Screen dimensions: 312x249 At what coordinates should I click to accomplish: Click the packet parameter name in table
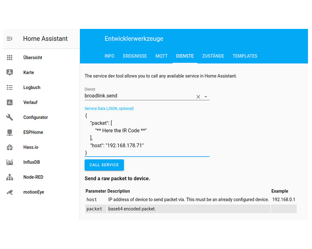coord(94,209)
